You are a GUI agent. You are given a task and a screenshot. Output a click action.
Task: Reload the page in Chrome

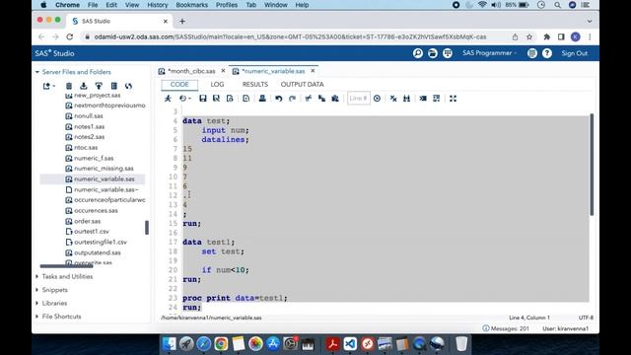(70, 36)
